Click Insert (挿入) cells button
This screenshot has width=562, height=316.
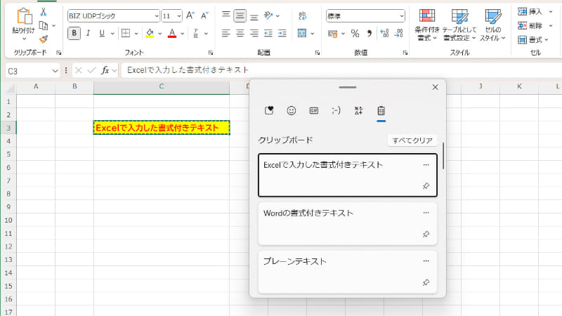530,12
